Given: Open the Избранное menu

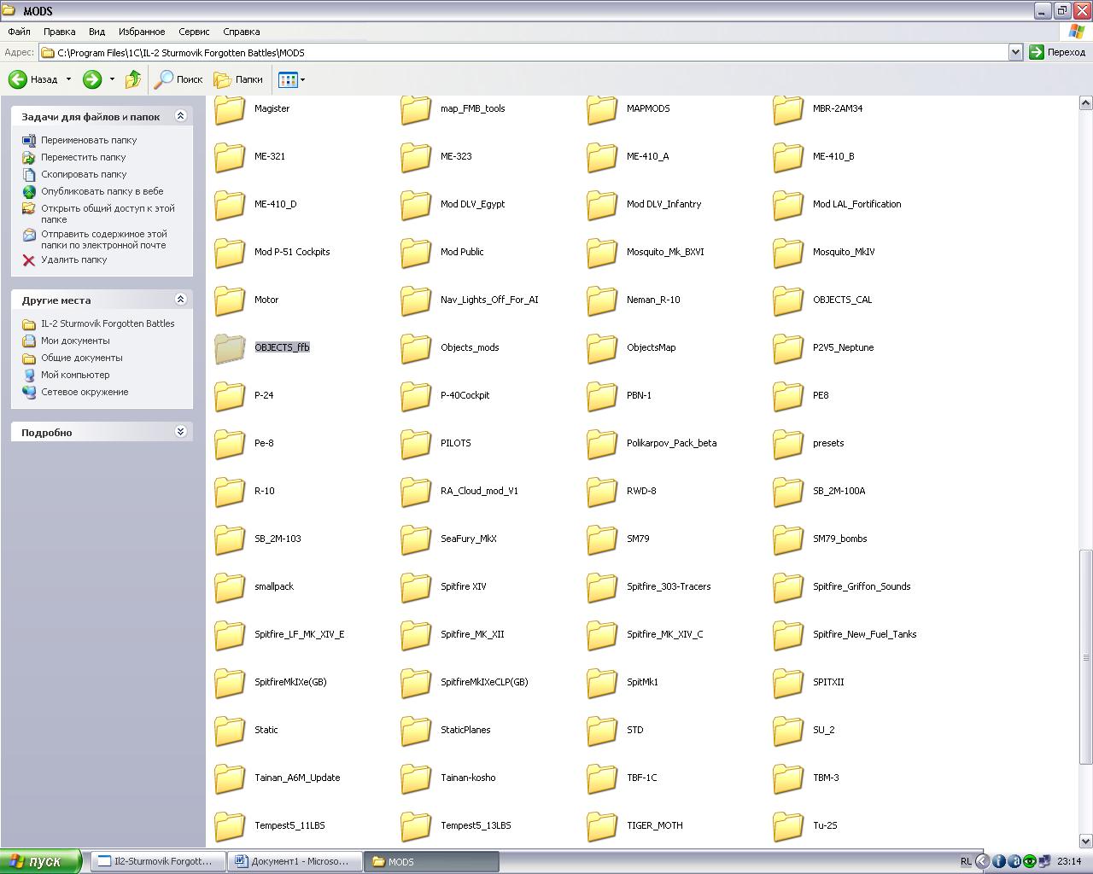Looking at the screenshot, I should tap(142, 32).
